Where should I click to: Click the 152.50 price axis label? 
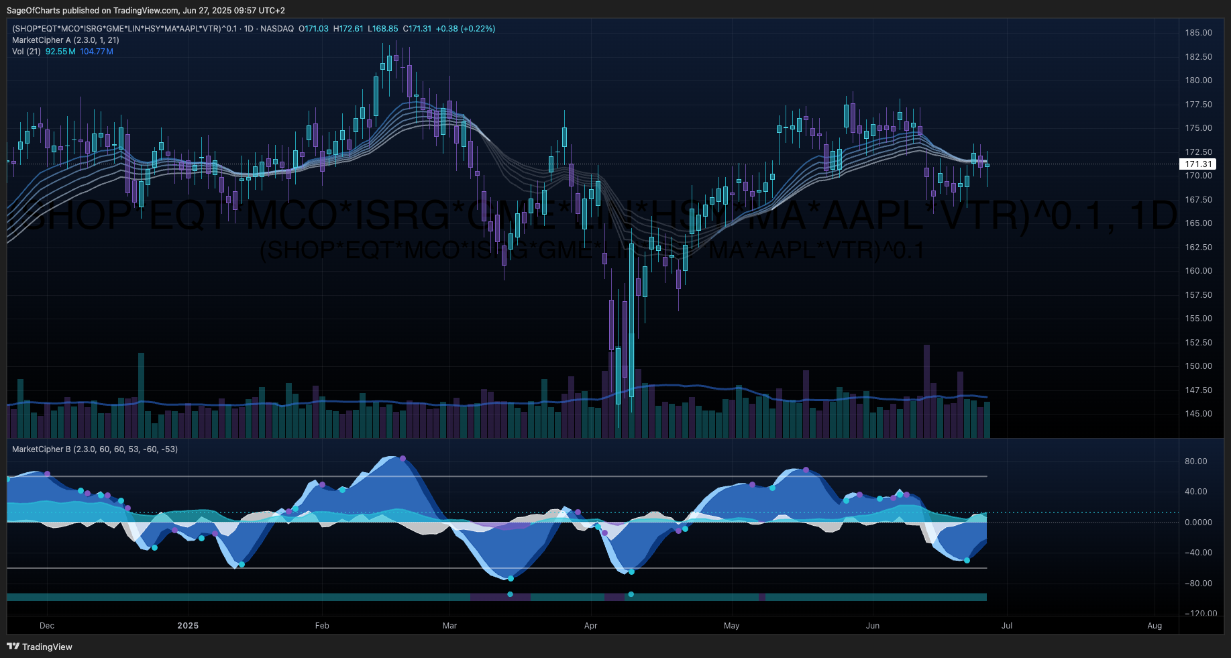(1198, 343)
